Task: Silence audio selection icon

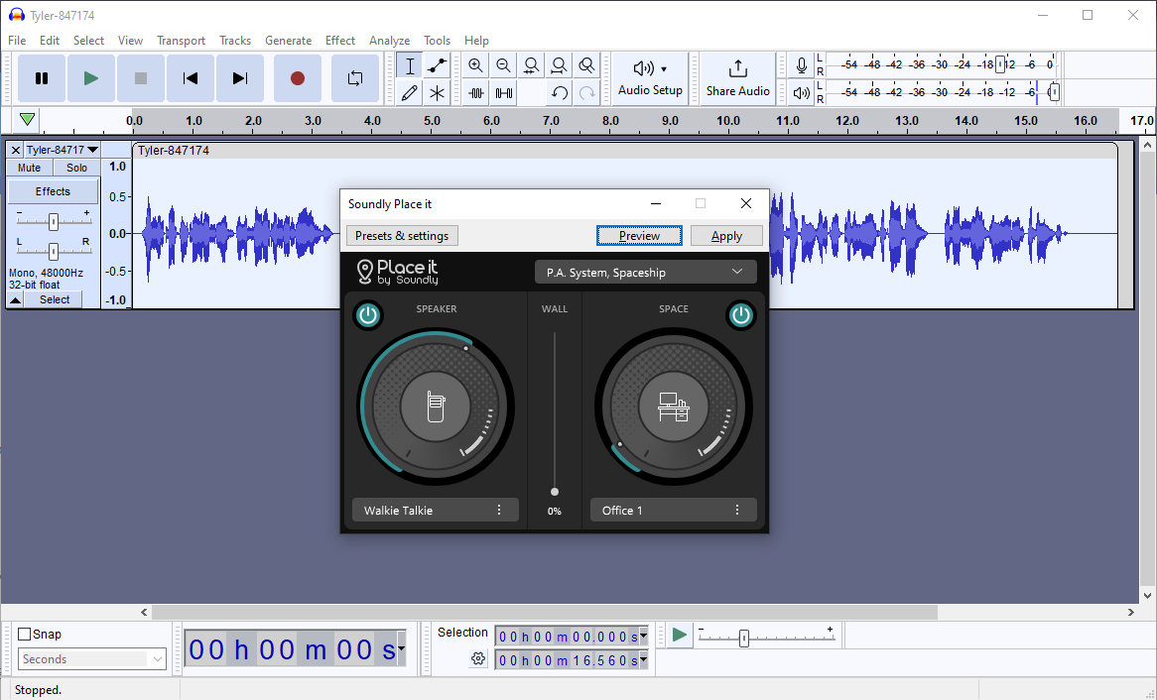Action: click(x=504, y=93)
